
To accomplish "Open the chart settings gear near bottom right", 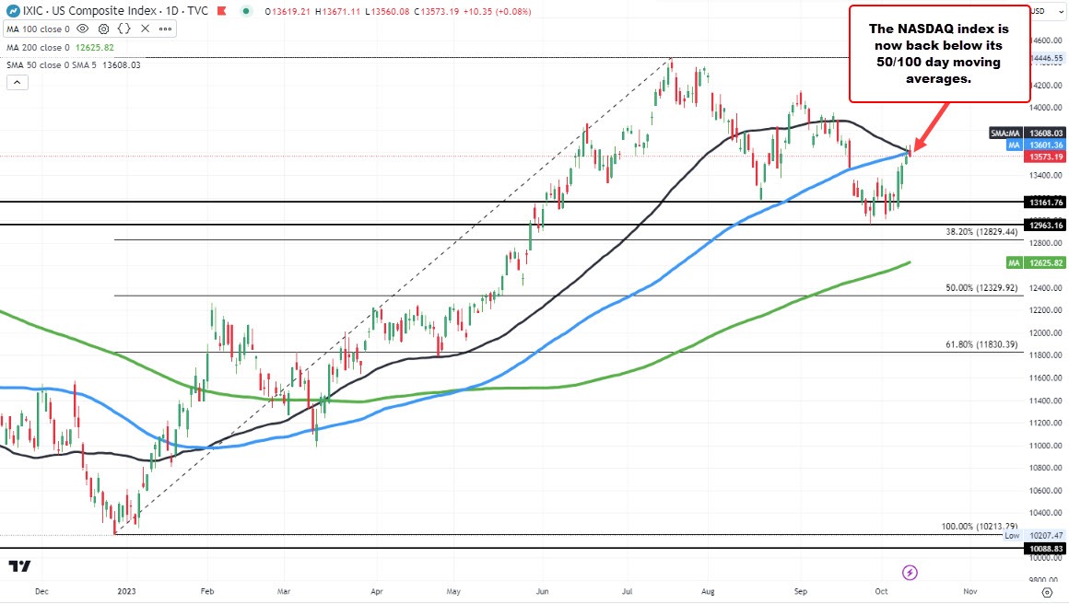I will pos(1046,593).
